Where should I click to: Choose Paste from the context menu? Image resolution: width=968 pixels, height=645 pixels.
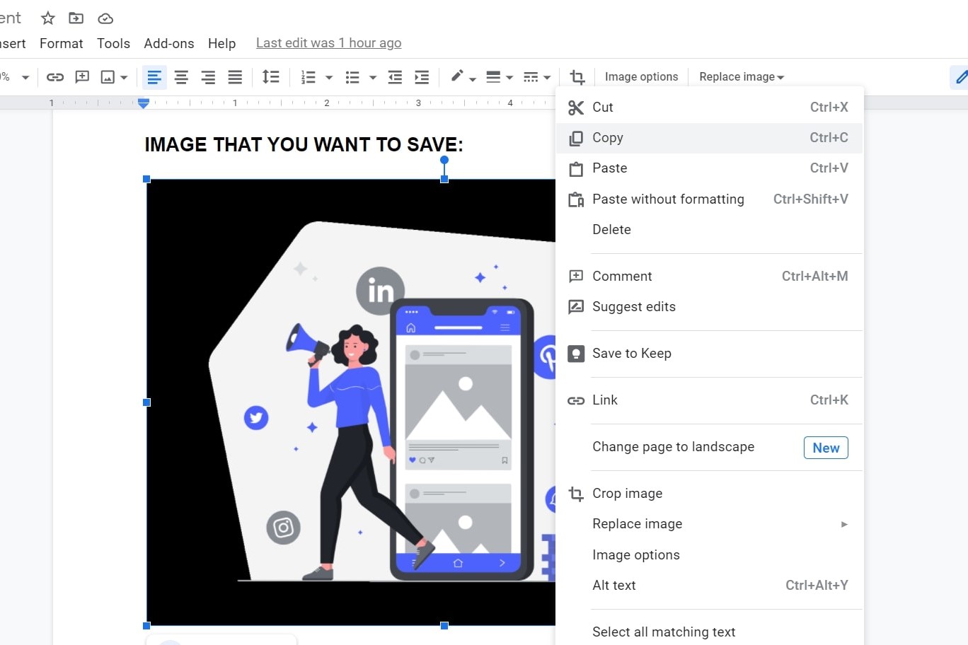[709, 168]
